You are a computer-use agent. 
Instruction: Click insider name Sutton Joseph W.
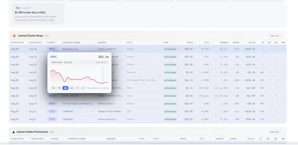pos(107,49)
